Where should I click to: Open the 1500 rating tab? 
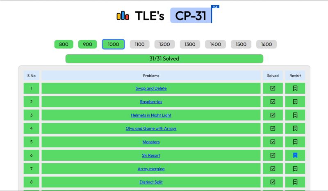[x=241, y=44]
